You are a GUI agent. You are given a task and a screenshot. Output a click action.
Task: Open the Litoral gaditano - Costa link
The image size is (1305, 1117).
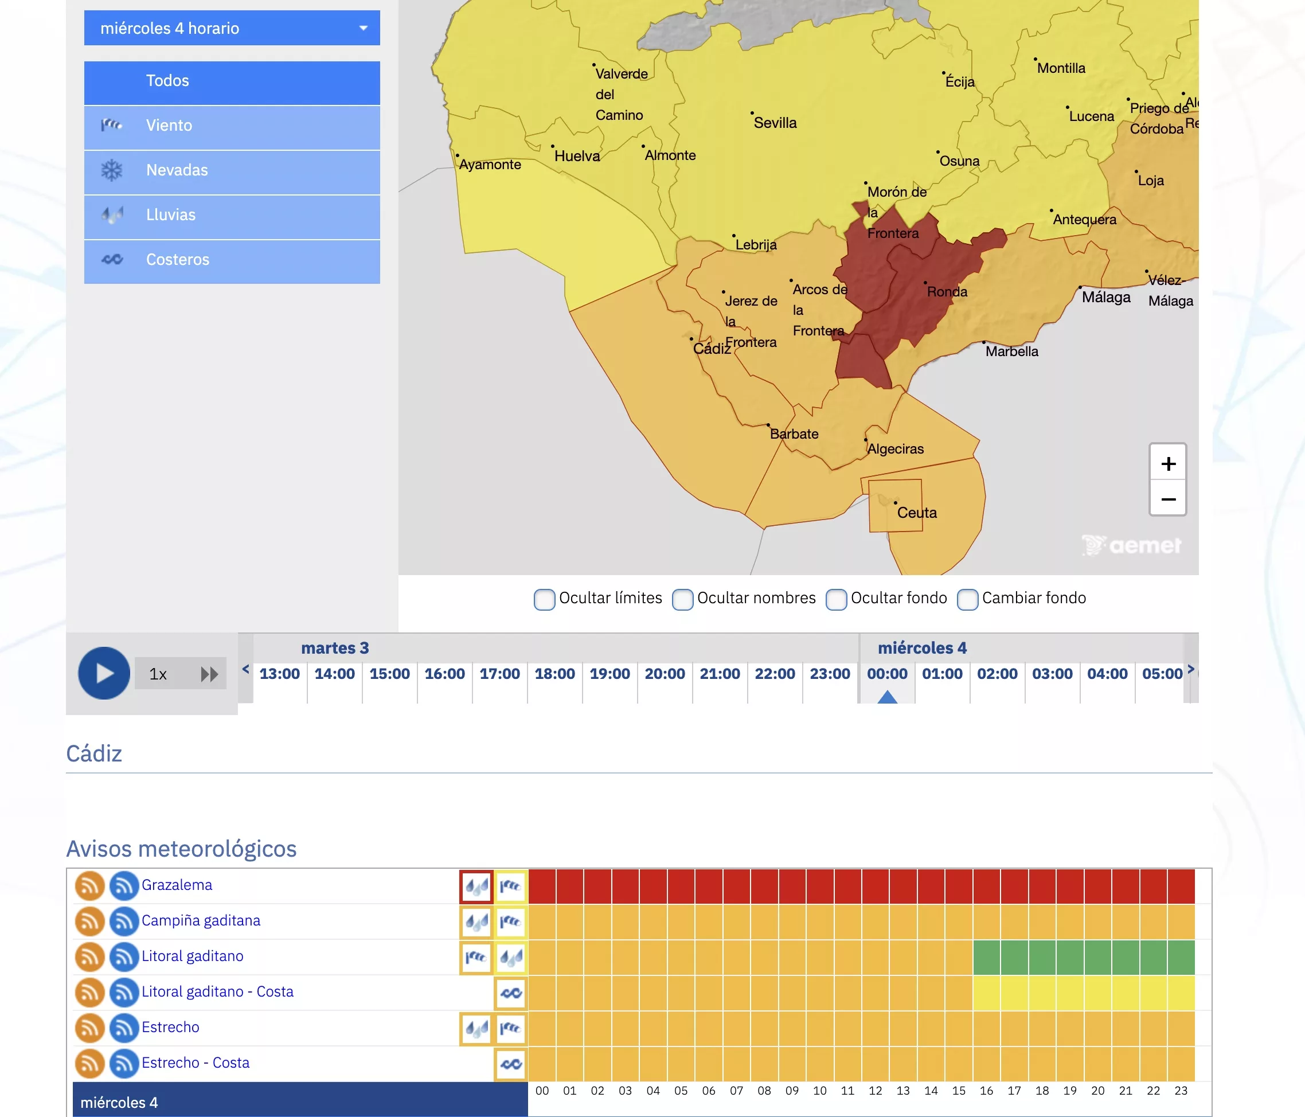(217, 991)
